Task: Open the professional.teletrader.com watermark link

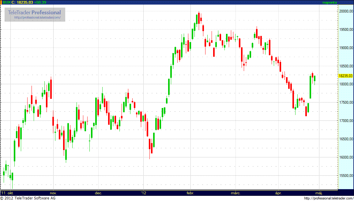Action: coord(37,17)
